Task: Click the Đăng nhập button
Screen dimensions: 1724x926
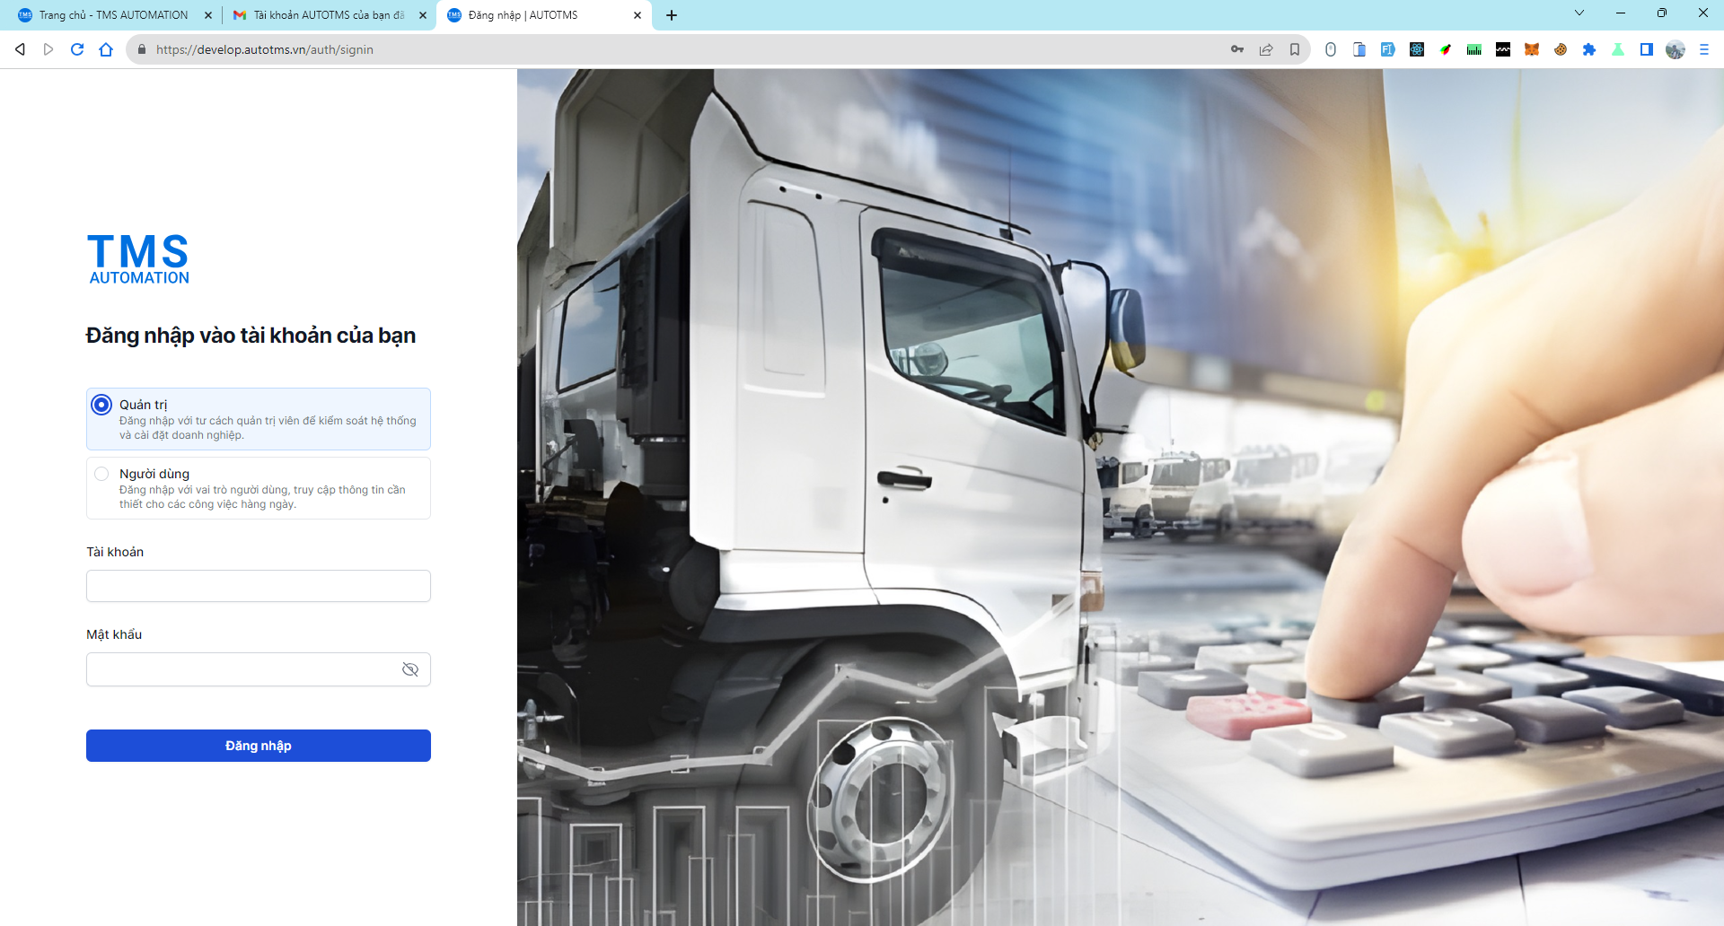Action: (x=258, y=746)
